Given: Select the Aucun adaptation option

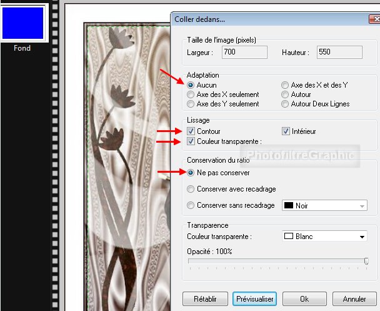Looking at the screenshot, I should click(x=191, y=85).
